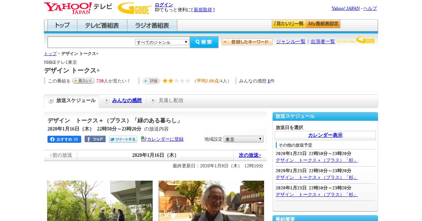The image size is (422, 221).
Task: Open the elderly man photo thumbnail
Action: pyautogui.click(x=211, y=201)
